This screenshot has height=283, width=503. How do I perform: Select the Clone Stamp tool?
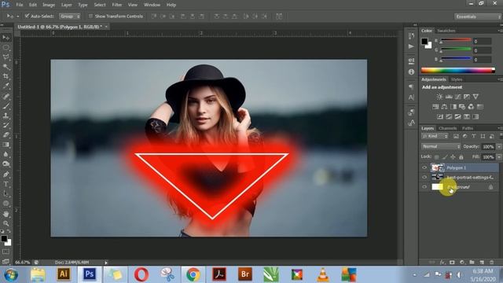coord(6,116)
